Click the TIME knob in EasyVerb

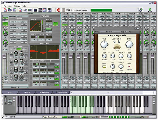coord(104,44)
